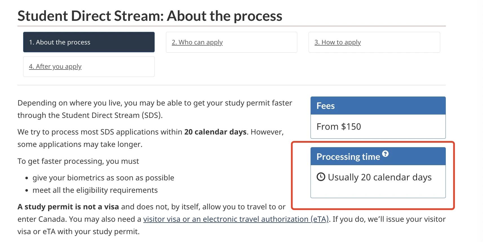This screenshot has height=242, width=483.
Task: Click the bold '20 calendar days' text
Action: click(215, 132)
